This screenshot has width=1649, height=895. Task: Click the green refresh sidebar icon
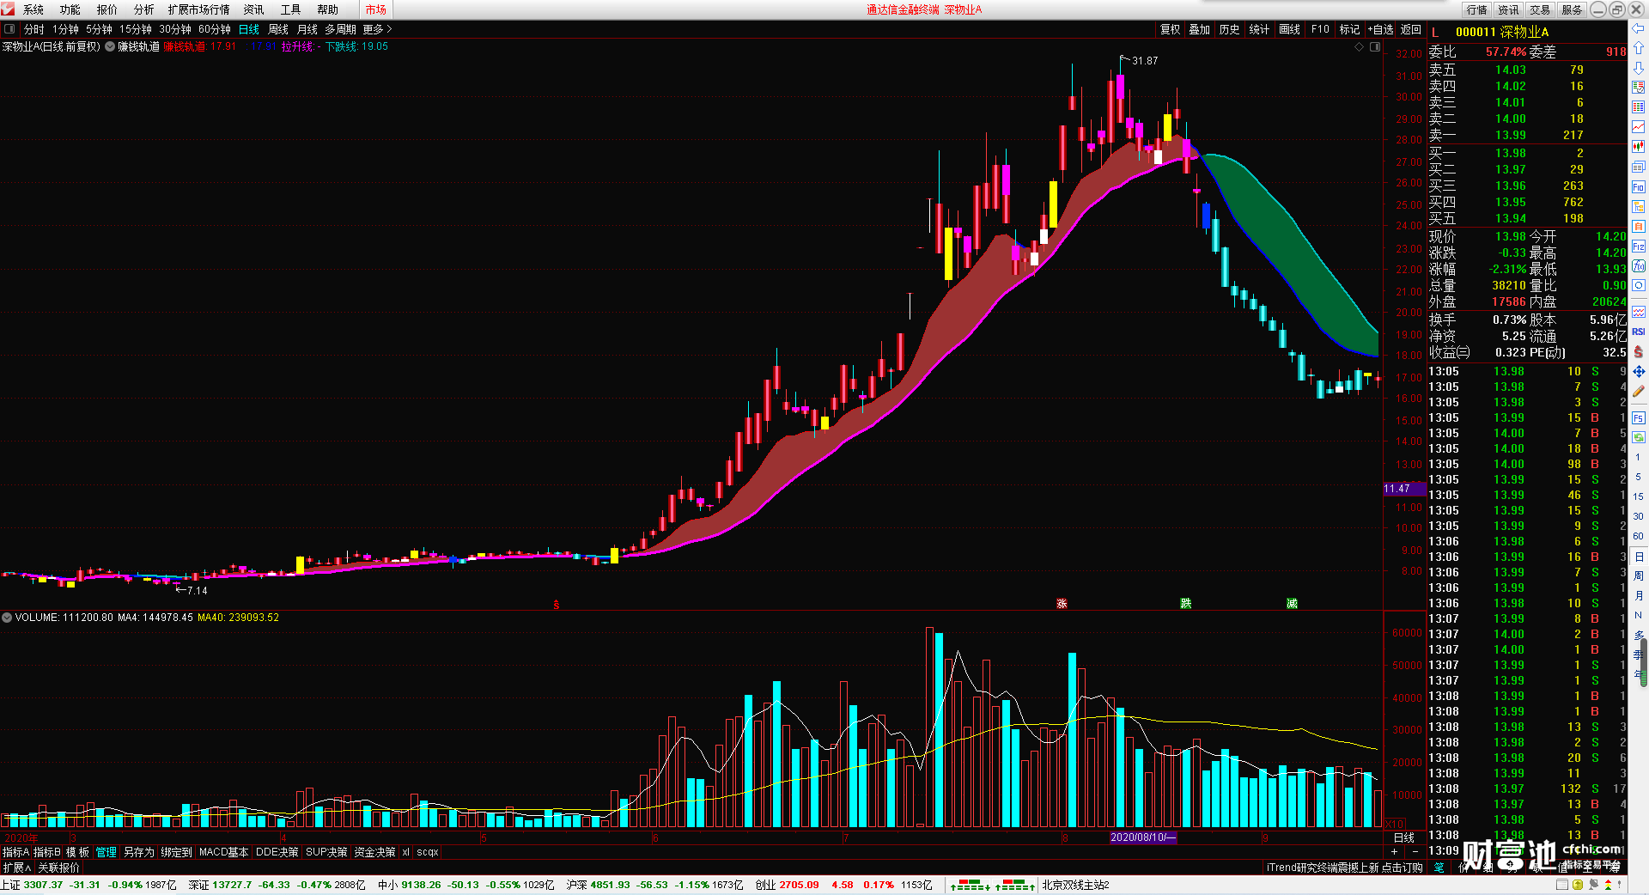coord(1638,437)
